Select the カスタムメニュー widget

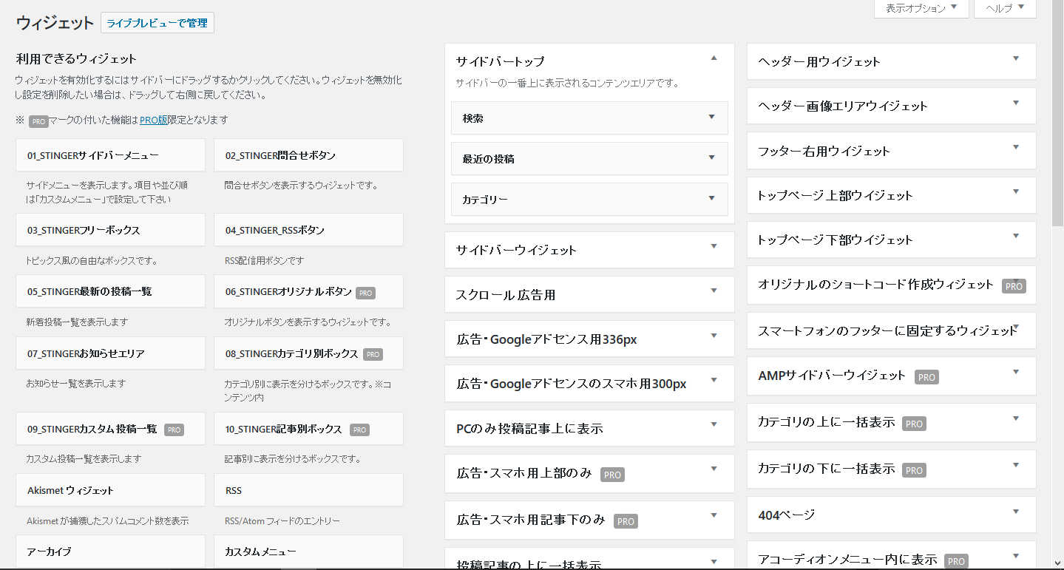coord(308,551)
